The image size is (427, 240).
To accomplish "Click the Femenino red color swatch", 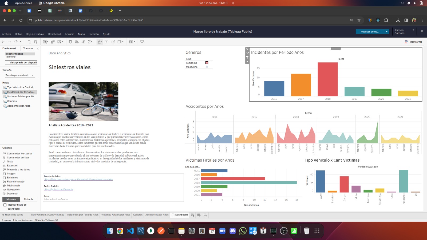I will (207, 63).
